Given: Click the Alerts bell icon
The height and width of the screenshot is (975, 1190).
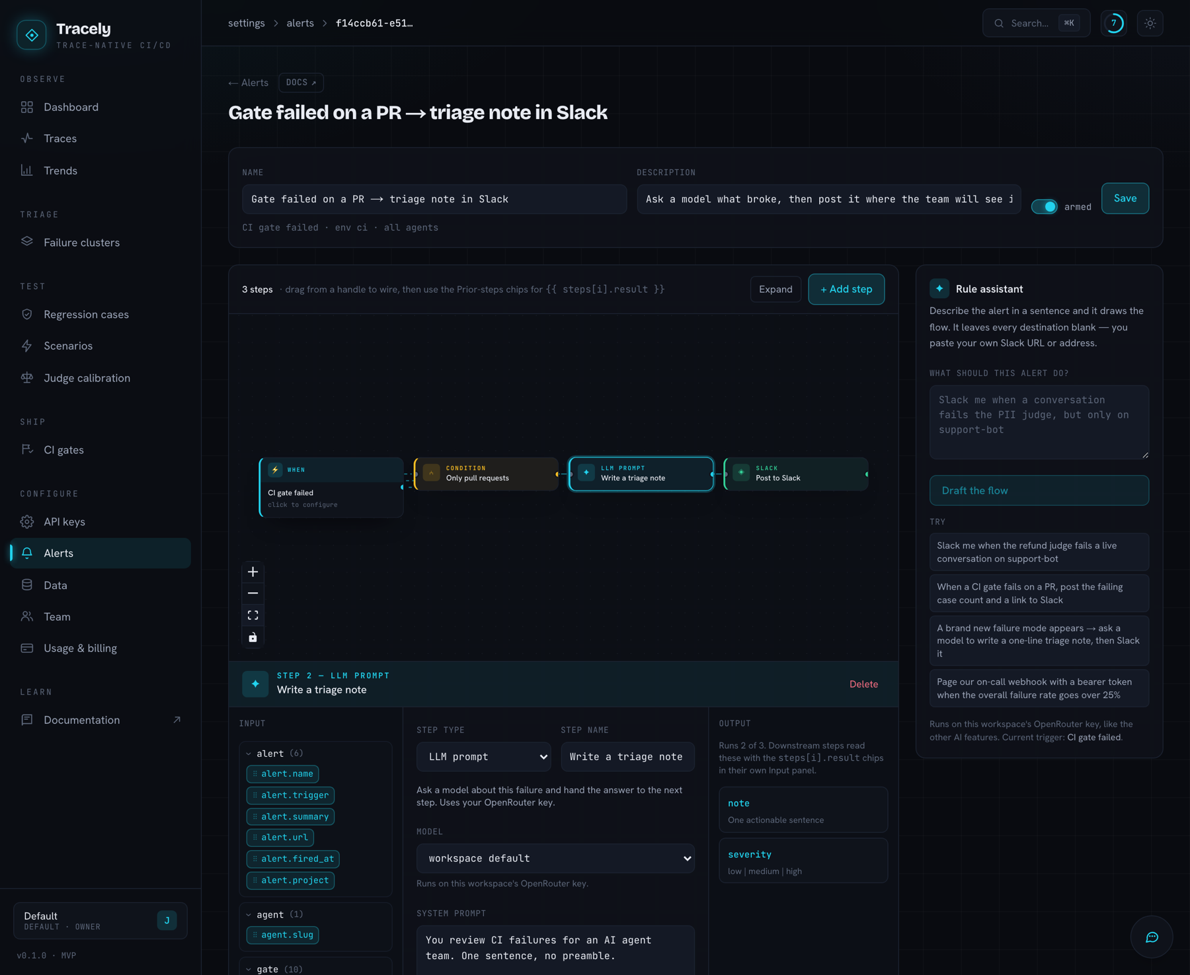Looking at the screenshot, I should tap(27, 553).
